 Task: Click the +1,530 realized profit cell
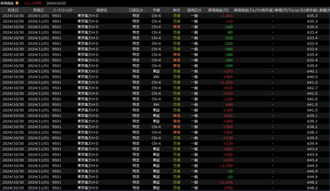[x=226, y=166]
